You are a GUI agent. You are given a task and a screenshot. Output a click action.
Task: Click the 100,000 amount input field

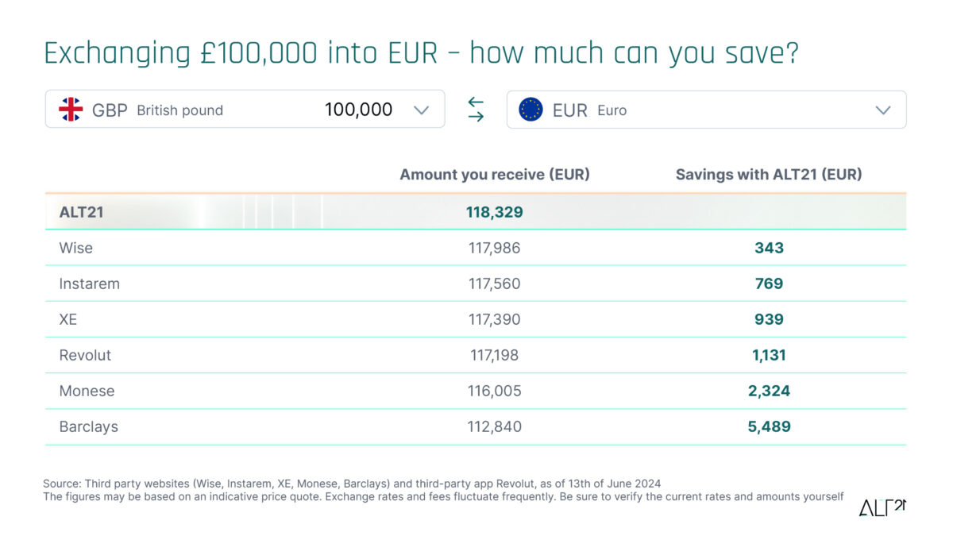tap(359, 110)
